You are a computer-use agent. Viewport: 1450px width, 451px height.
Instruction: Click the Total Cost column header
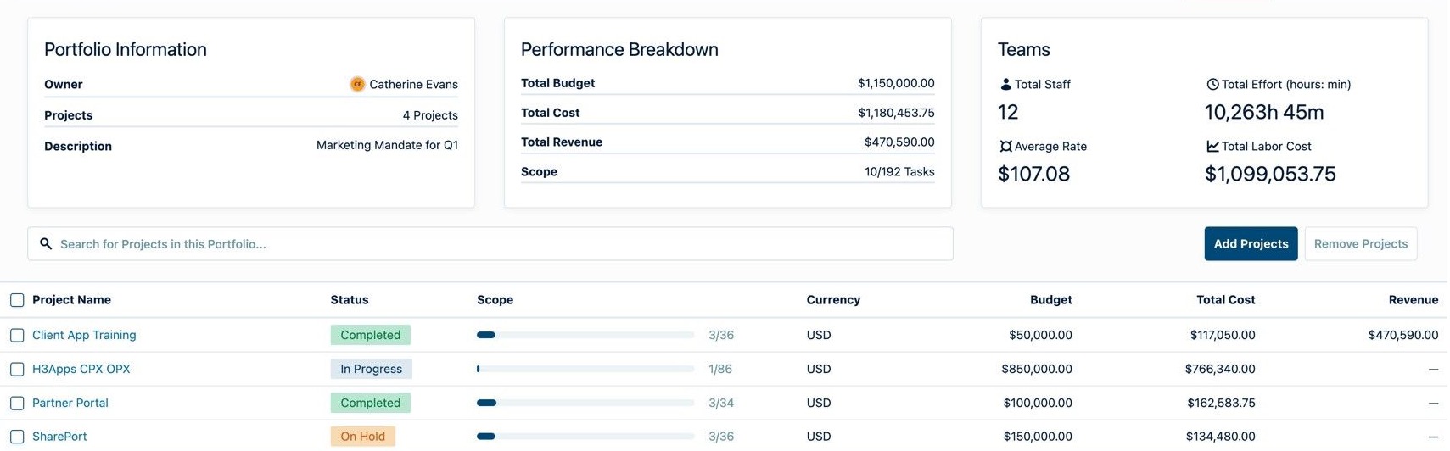click(1225, 300)
